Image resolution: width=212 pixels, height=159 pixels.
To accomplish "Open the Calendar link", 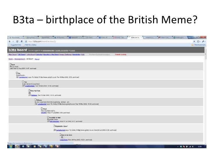I will point(39,54).
